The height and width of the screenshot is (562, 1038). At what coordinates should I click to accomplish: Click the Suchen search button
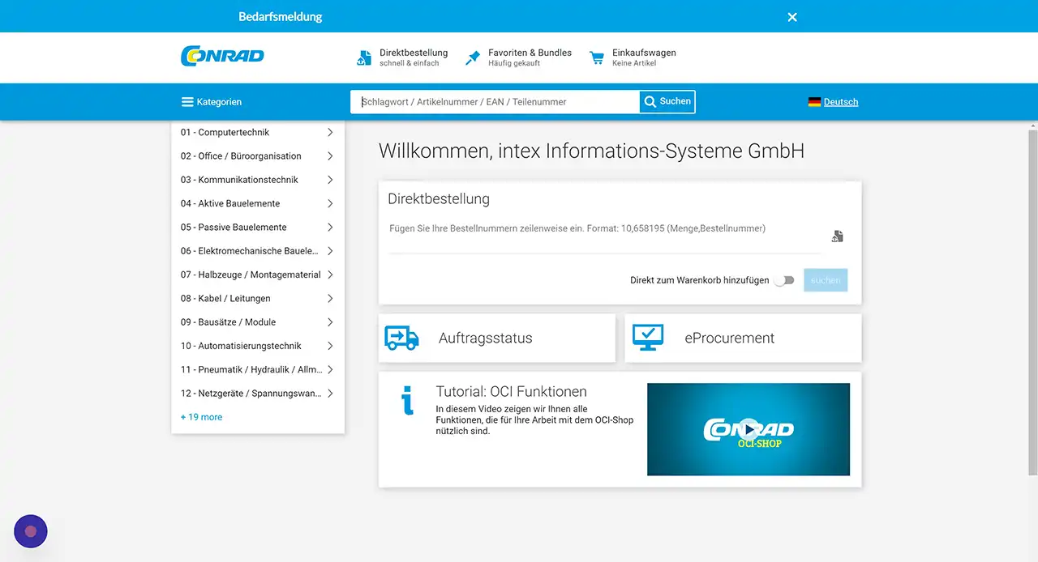667,102
